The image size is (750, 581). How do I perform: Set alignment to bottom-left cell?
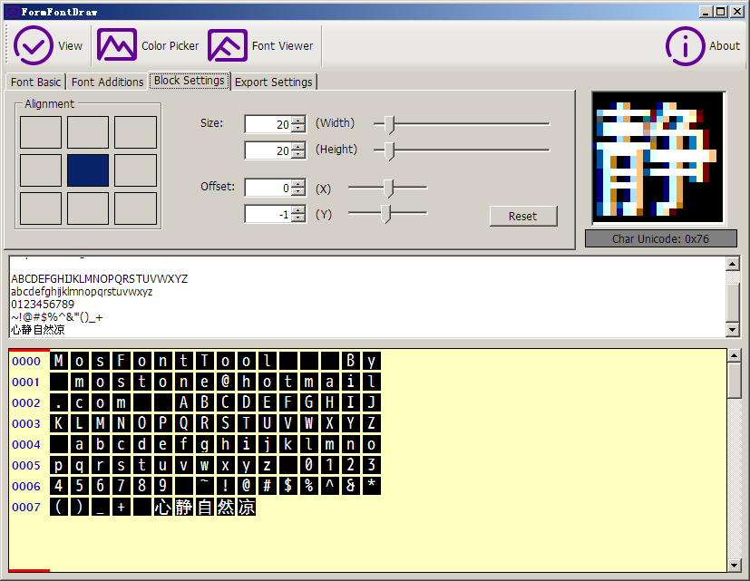(x=41, y=208)
